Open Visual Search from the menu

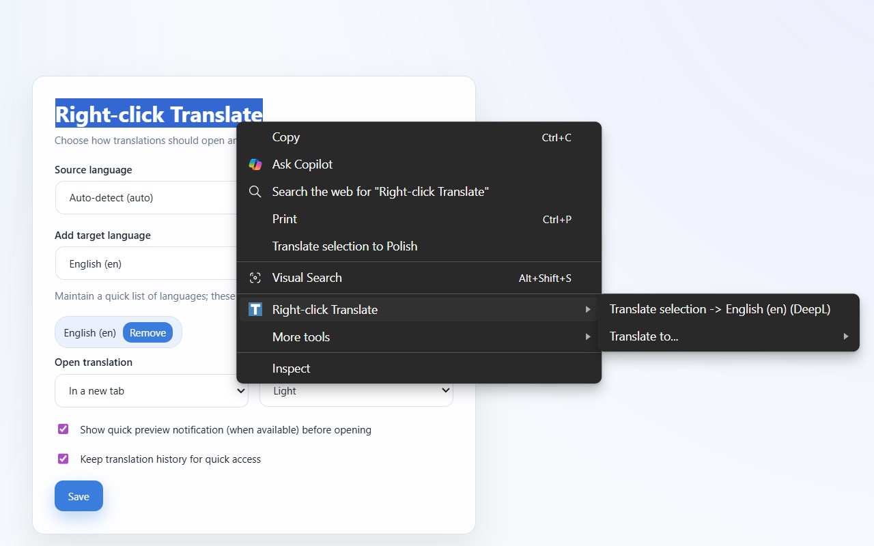(419, 278)
